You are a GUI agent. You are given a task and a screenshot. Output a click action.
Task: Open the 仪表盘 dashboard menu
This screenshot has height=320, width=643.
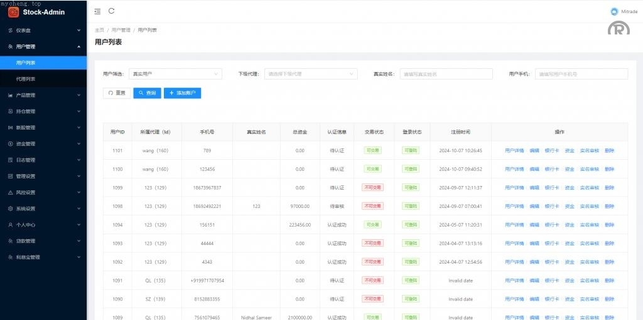click(x=43, y=30)
